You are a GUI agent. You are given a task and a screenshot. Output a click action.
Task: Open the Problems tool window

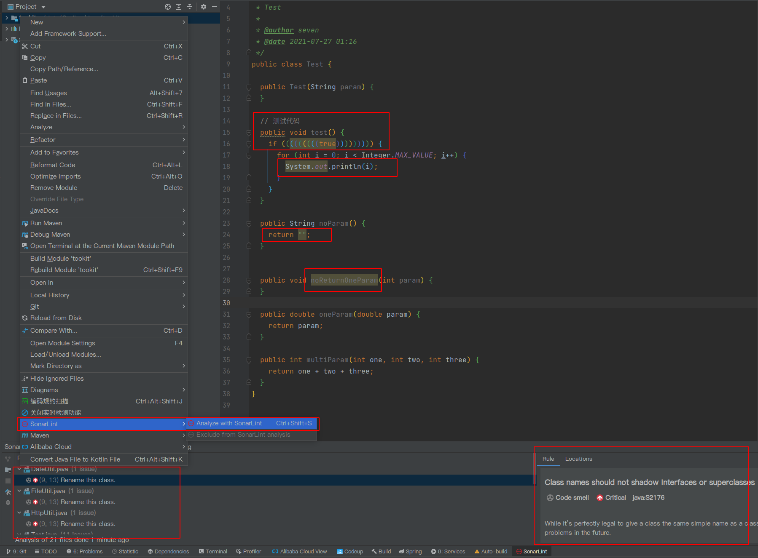tap(84, 552)
